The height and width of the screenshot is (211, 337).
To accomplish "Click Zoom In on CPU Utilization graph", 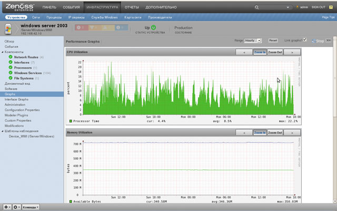I will click(260, 52).
